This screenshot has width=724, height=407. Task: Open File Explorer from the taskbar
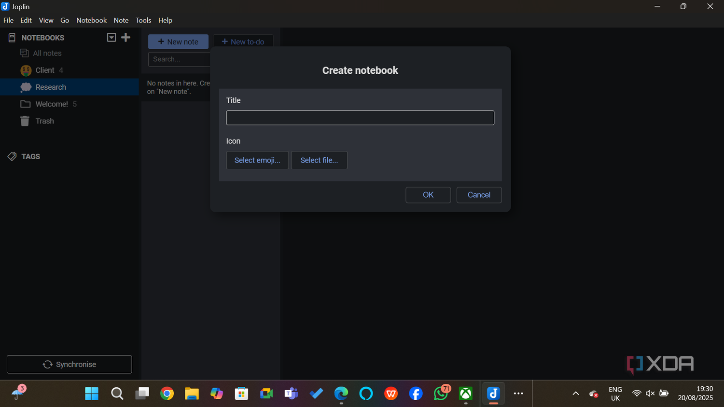[x=192, y=393]
